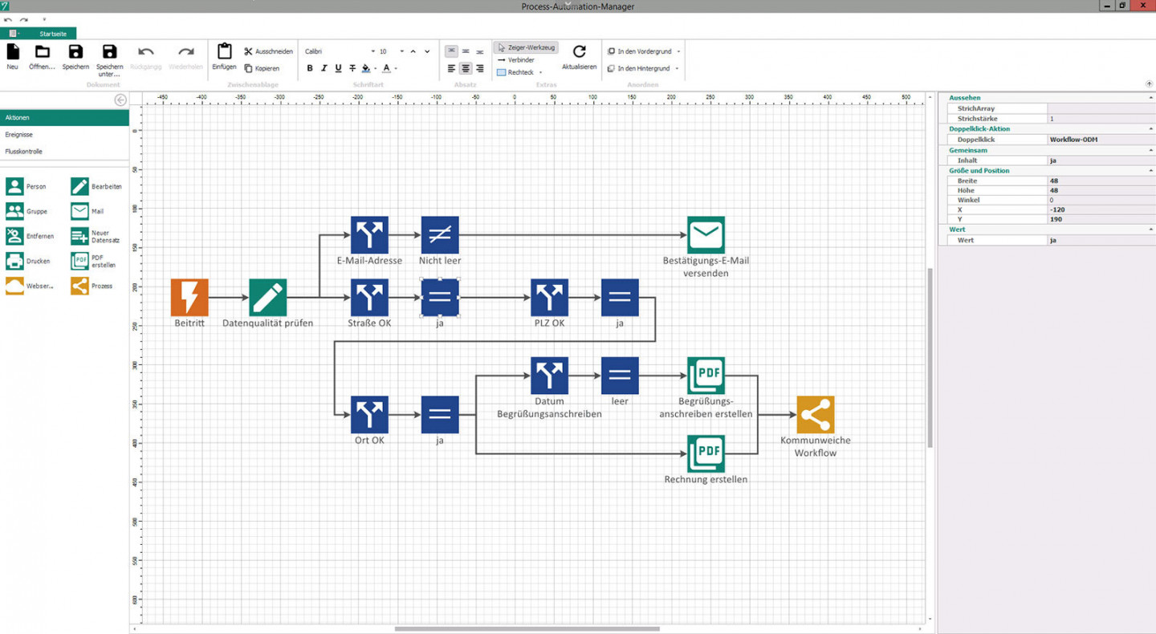Open the fill color bucket picker
Viewport: 1156px width, 634px height.
click(x=366, y=68)
